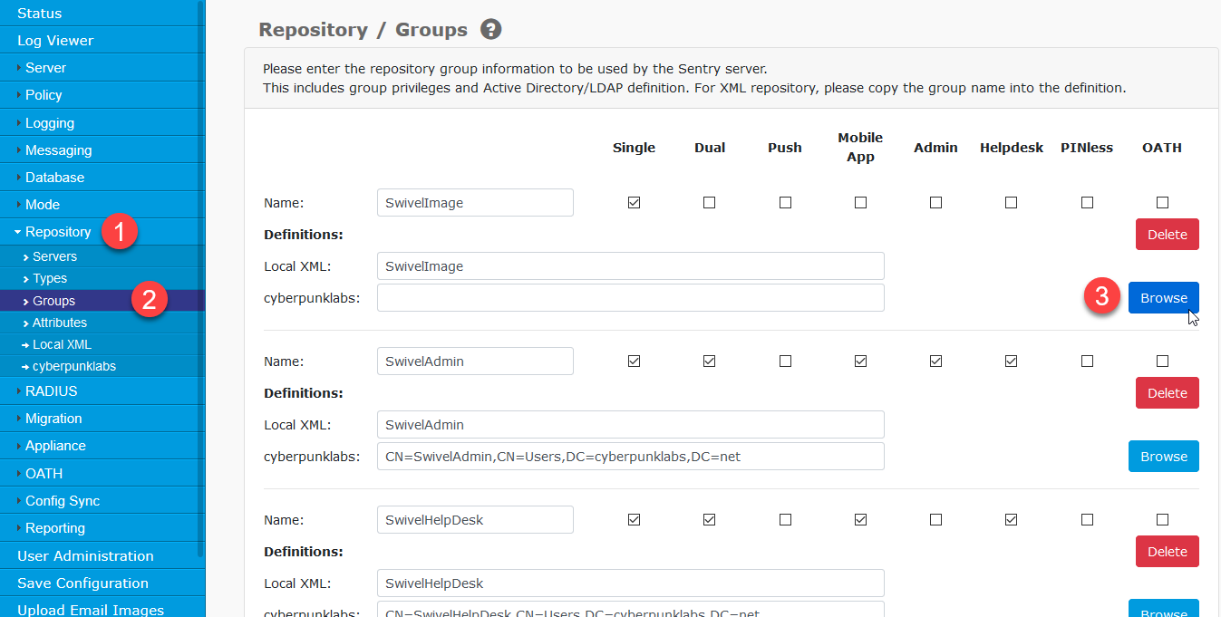Expand the Policy menu section
The image size is (1221, 617).
44,95
